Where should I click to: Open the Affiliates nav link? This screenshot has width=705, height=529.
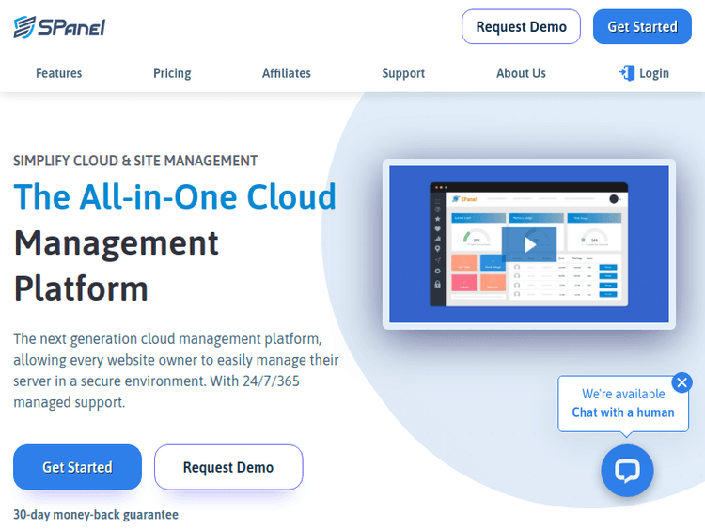[x=287, y=73]
